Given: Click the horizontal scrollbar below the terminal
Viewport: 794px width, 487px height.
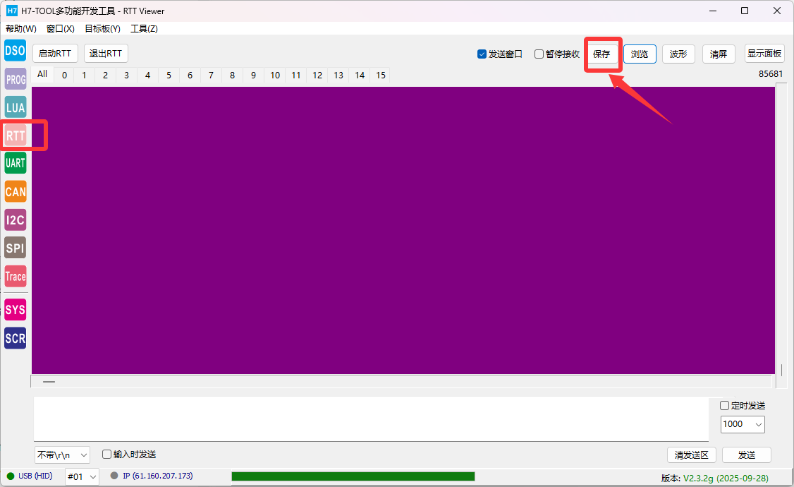Looking at the screenshot, I should point(49,381).
